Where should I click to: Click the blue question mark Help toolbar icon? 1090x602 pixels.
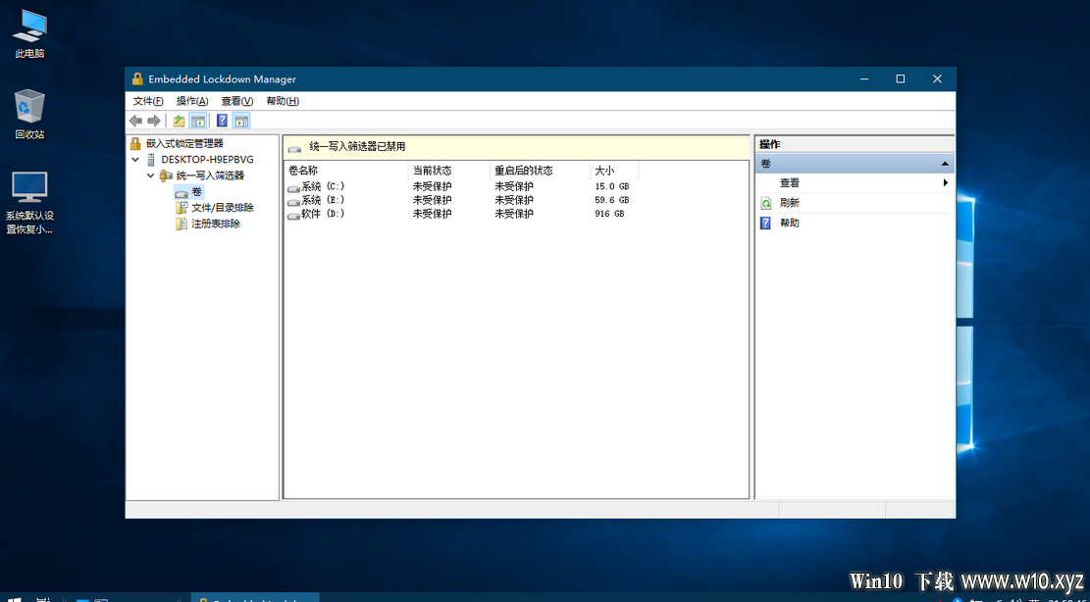coord(222,121)
